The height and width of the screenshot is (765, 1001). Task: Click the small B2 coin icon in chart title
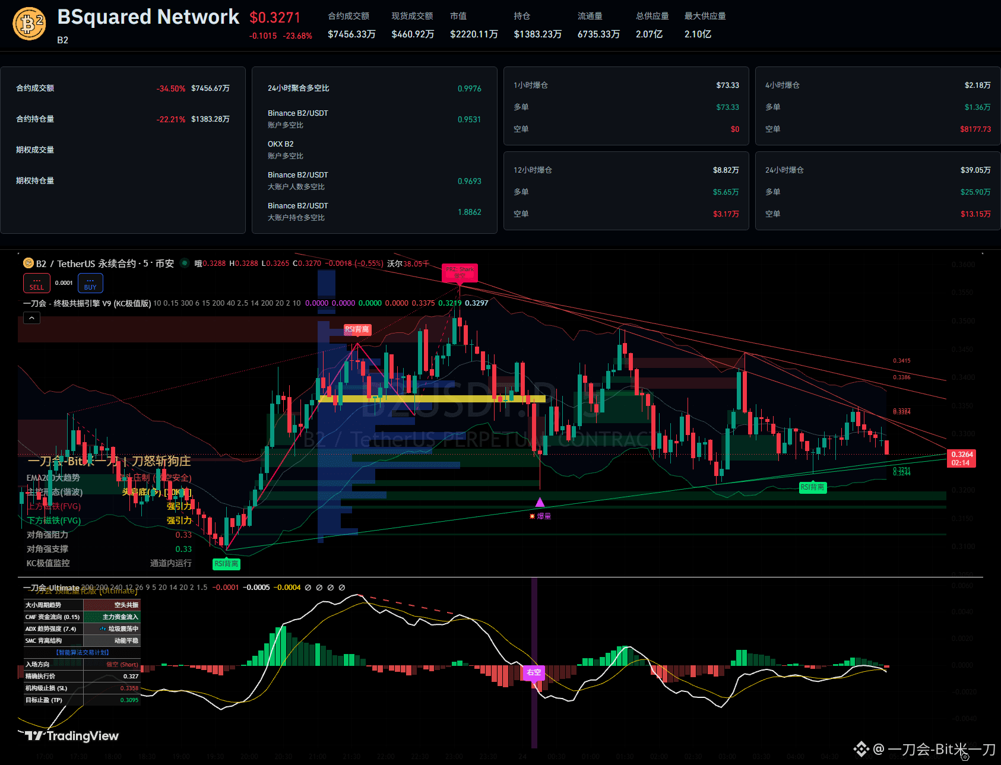28,263
